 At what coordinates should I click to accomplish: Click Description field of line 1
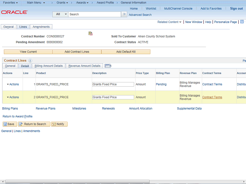[113, 84]
